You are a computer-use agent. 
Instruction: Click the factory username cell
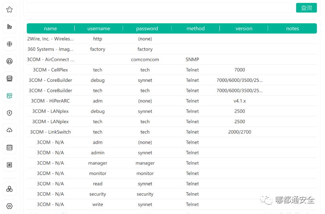(x=98, y=49)
